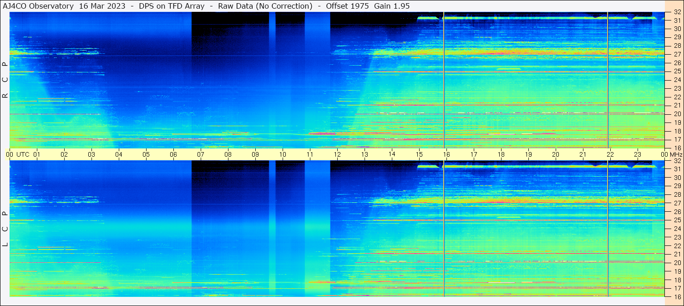Click 20 MHz frequency label of RCP panel

tap(677, 114)
